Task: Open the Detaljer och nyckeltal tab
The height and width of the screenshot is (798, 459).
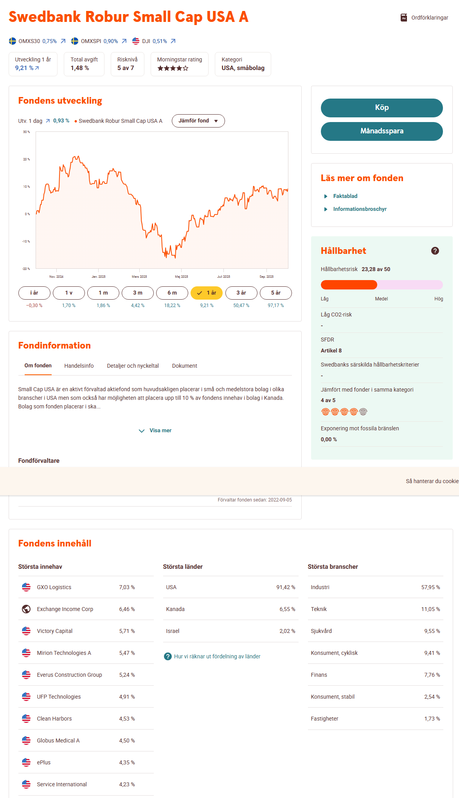Action: point(133,366)
